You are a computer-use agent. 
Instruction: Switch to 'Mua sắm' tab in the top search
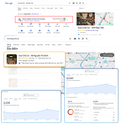tap(37, 8)
